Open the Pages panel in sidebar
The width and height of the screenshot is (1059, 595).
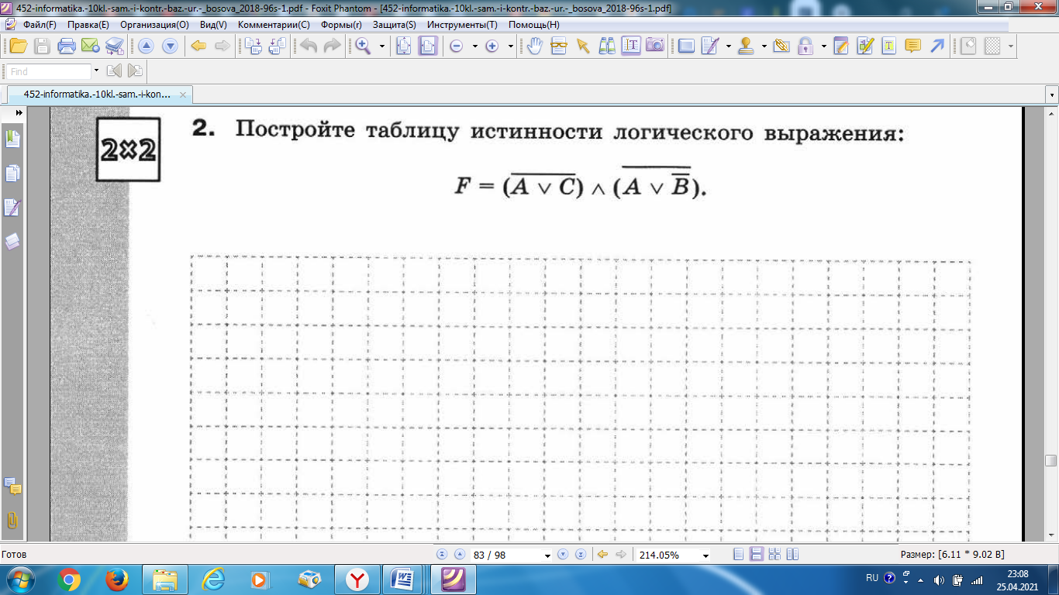pyautogui.click(x=12, y=174)
